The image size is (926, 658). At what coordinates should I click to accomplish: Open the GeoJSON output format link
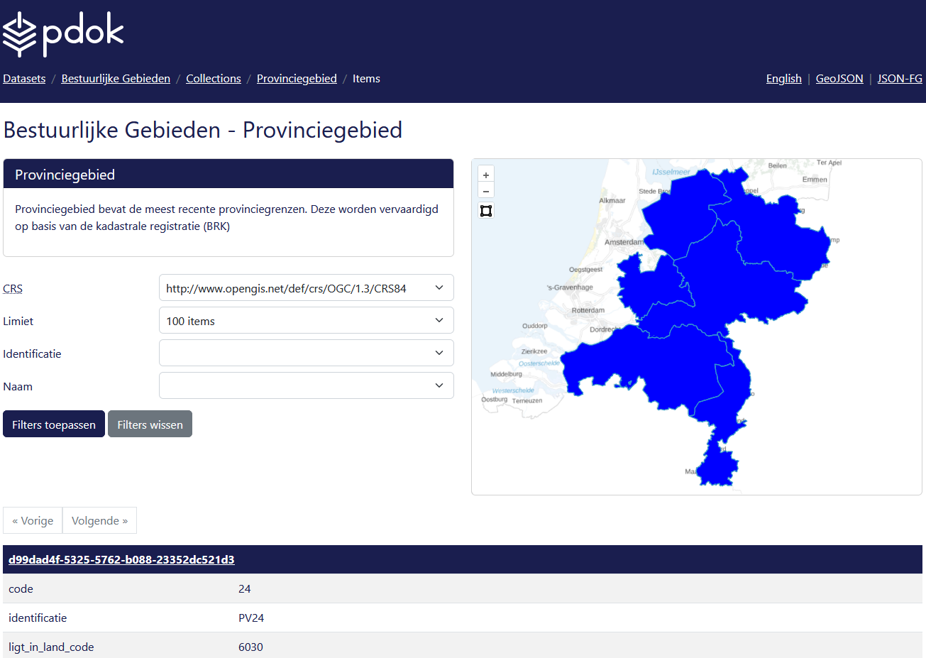(x=839, y=78)
